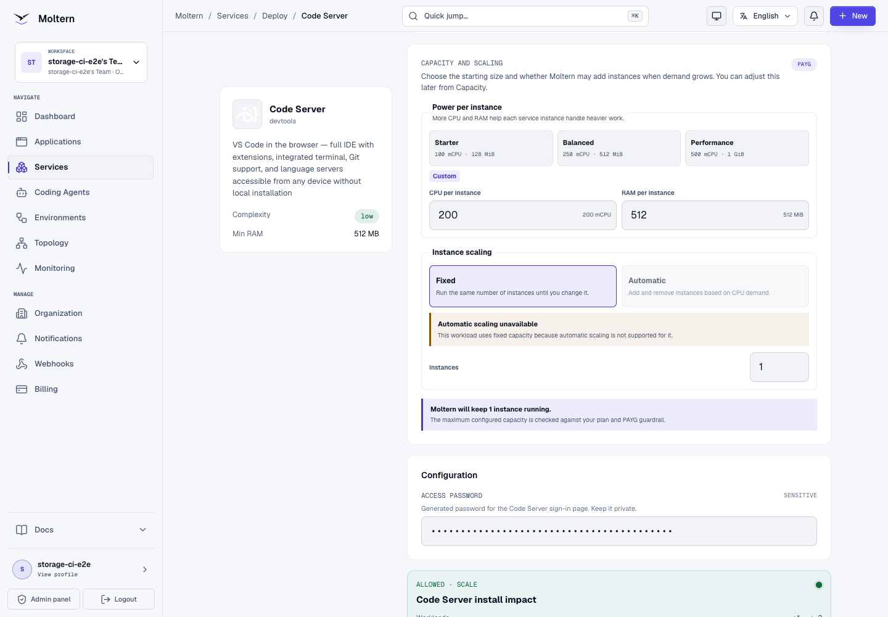Click the Topology network icon
Screen dimensions: 888x617
tap(22, 243)
